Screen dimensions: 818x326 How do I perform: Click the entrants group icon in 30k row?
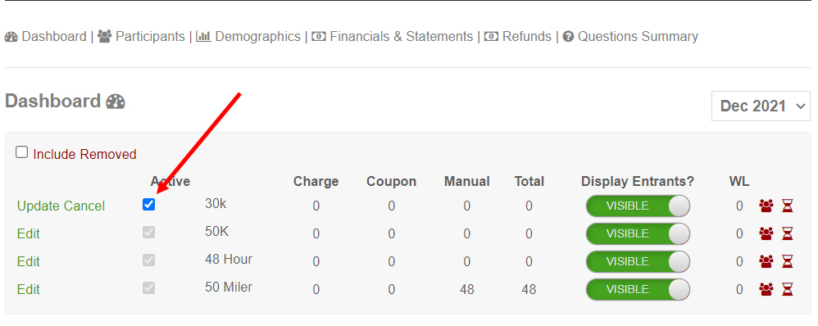click(x=766, y=206)
